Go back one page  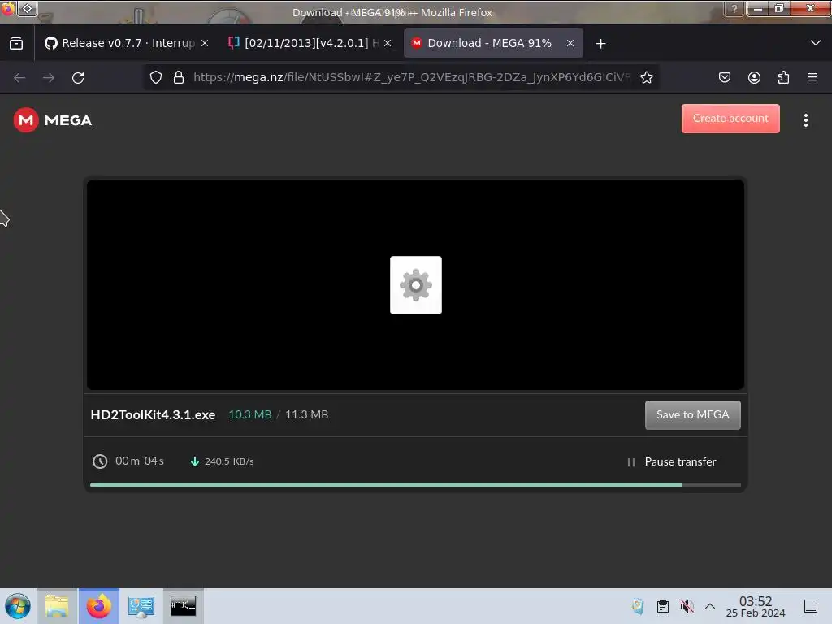pos(19,77)
